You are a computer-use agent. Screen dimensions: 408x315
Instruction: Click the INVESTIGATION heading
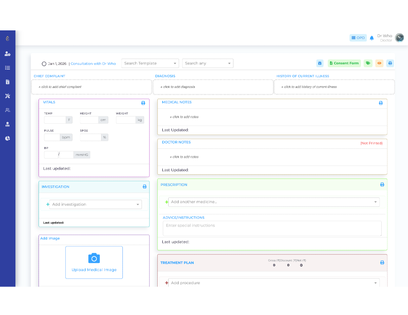point(55,187)
